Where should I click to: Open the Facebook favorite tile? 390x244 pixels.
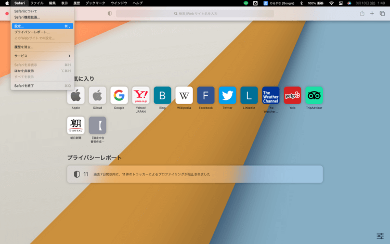coord(206,95)
